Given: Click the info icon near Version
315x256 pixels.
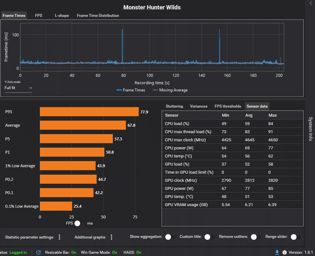Looking at the screenshot, I should [x=285, y=252].
